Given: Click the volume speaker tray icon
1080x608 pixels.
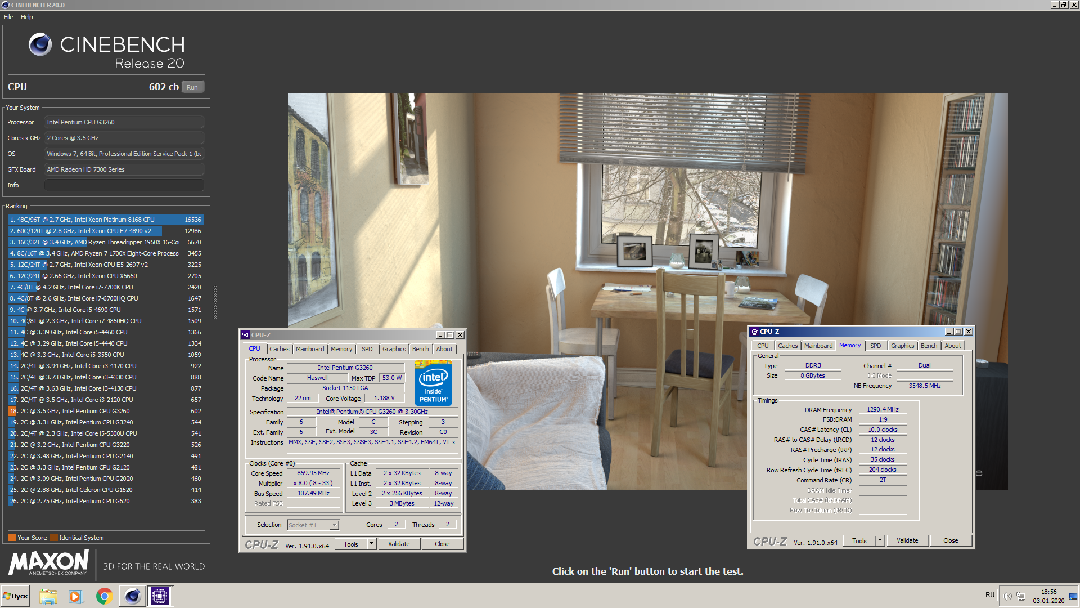Looking at the screenshot, I should [1007, 596].
